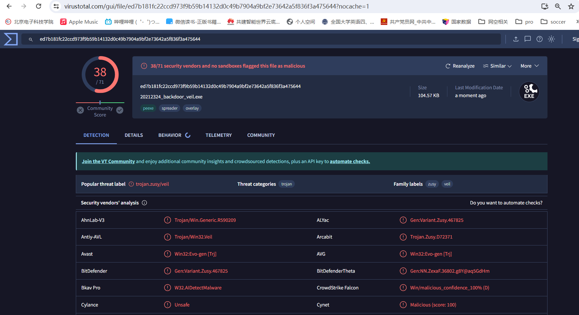Vote file as harmless with check icon
The height and width of the screenshot is (315, 579).
[120, 110]
